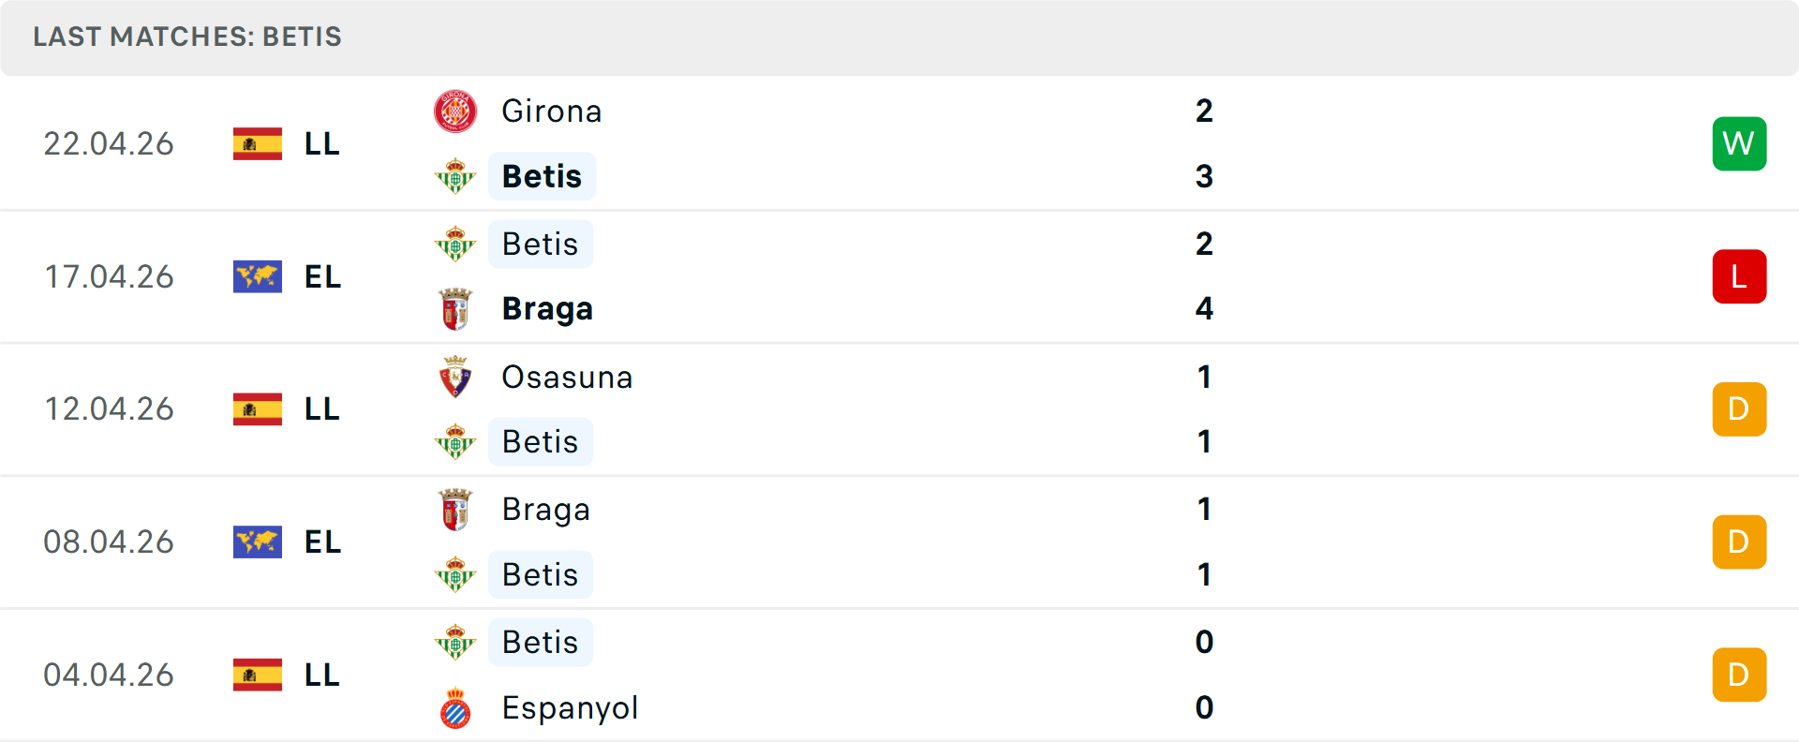Screen dimensions: 1799x742
Task: Open the Girona team link
Action: point(552,111)
